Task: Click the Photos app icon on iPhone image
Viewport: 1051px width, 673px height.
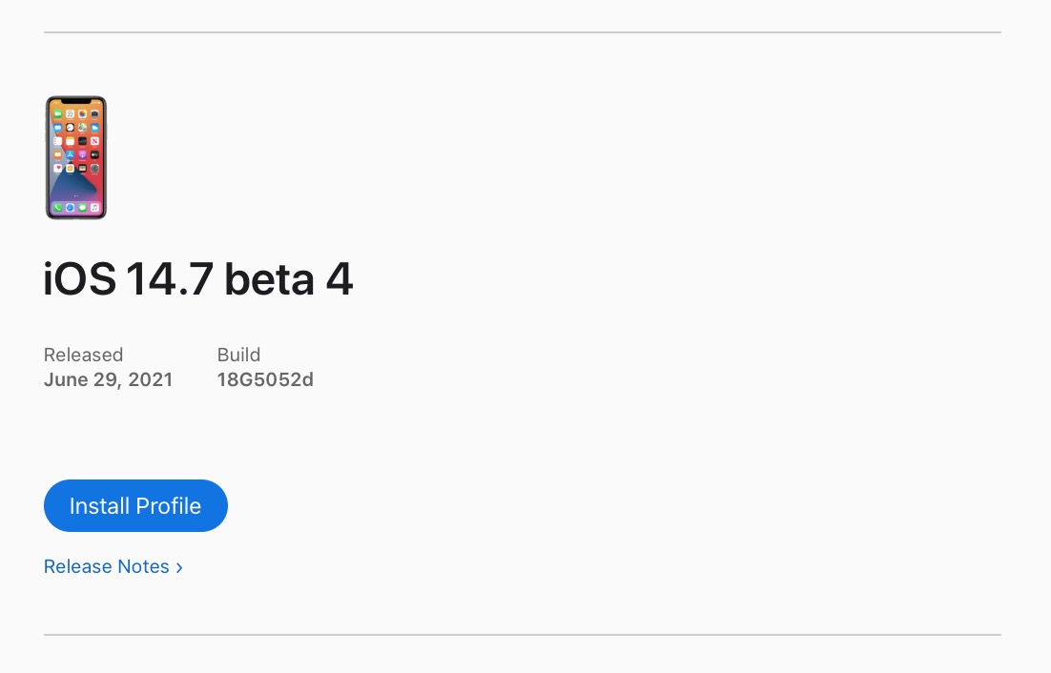Action: [82, 113]
